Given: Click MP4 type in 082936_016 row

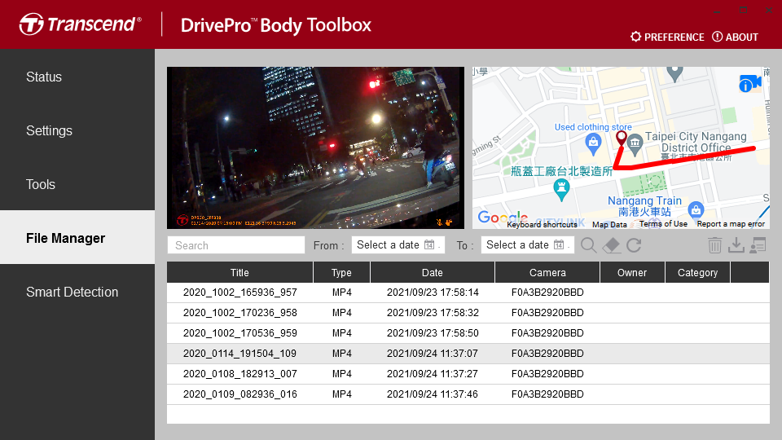Looking at the screenshot, I should point(341,394).
